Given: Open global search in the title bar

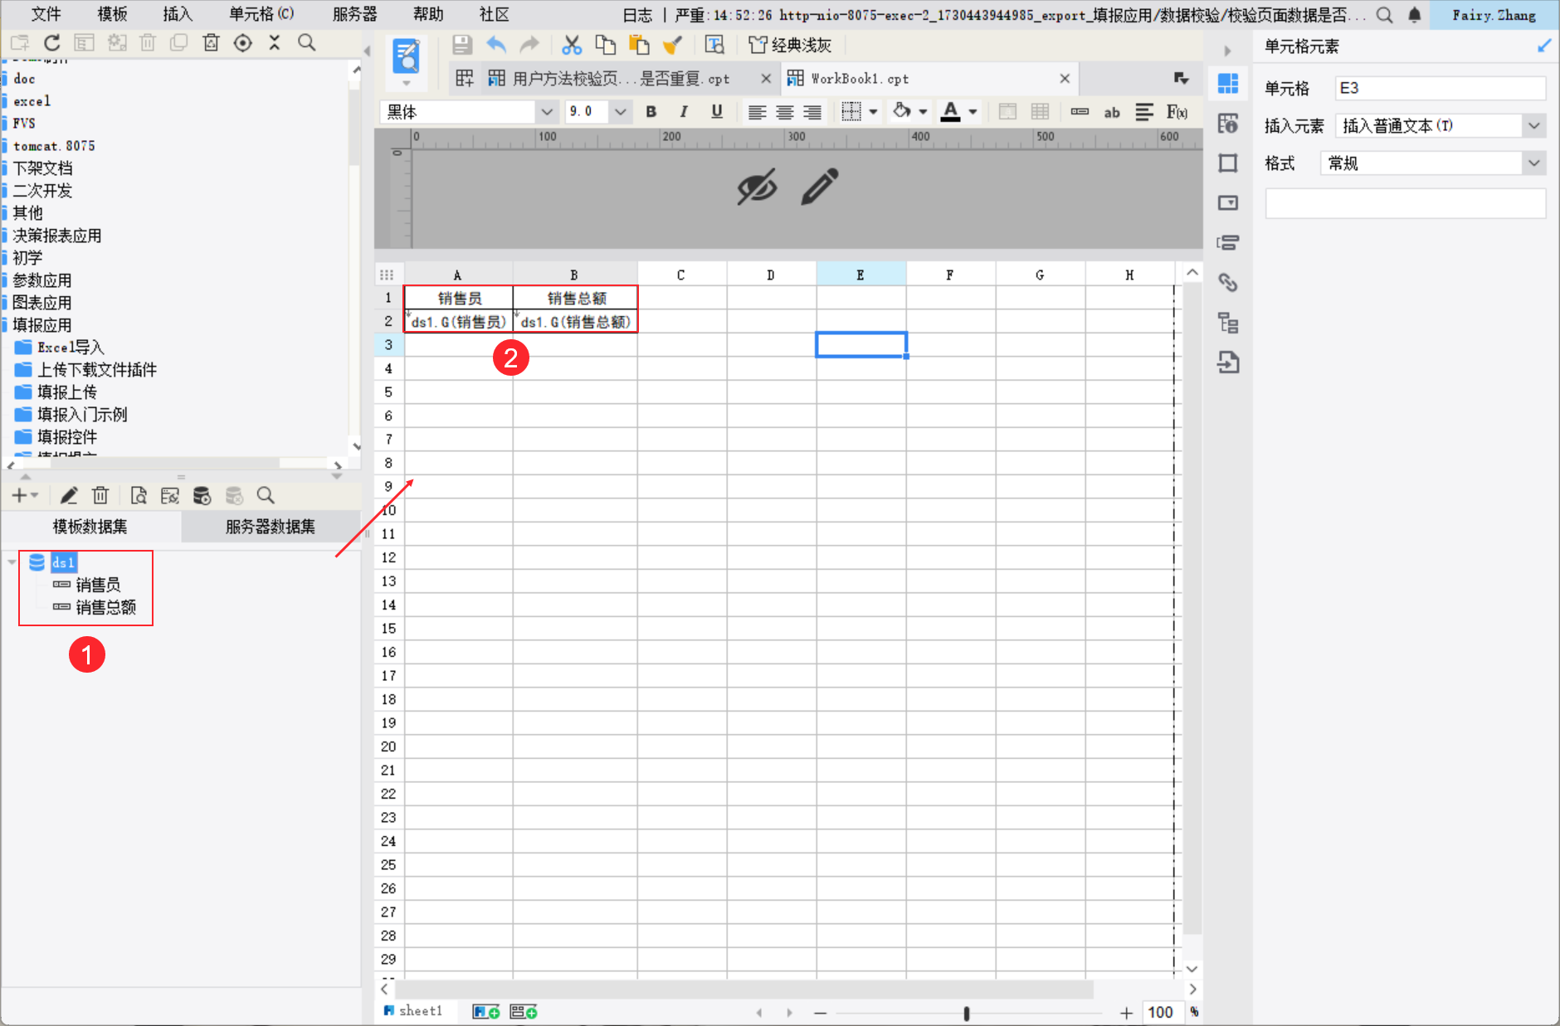Looking at the screenshot, I should pyautogui.click(x=1384, y=15).
